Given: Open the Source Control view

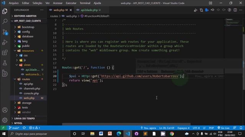Looking at the screenshot, I should 5,32.
